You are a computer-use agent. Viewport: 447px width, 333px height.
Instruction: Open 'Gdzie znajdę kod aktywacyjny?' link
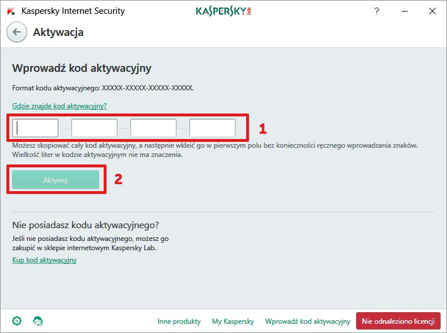tap(59, 106)
